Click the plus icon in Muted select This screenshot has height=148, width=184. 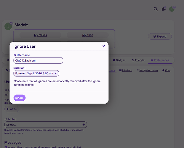[84, 125]
